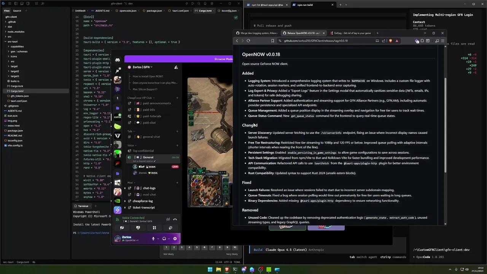Open Brave hamburger main menu
This screenshot has height=274, width=487.
coord(442,41)
